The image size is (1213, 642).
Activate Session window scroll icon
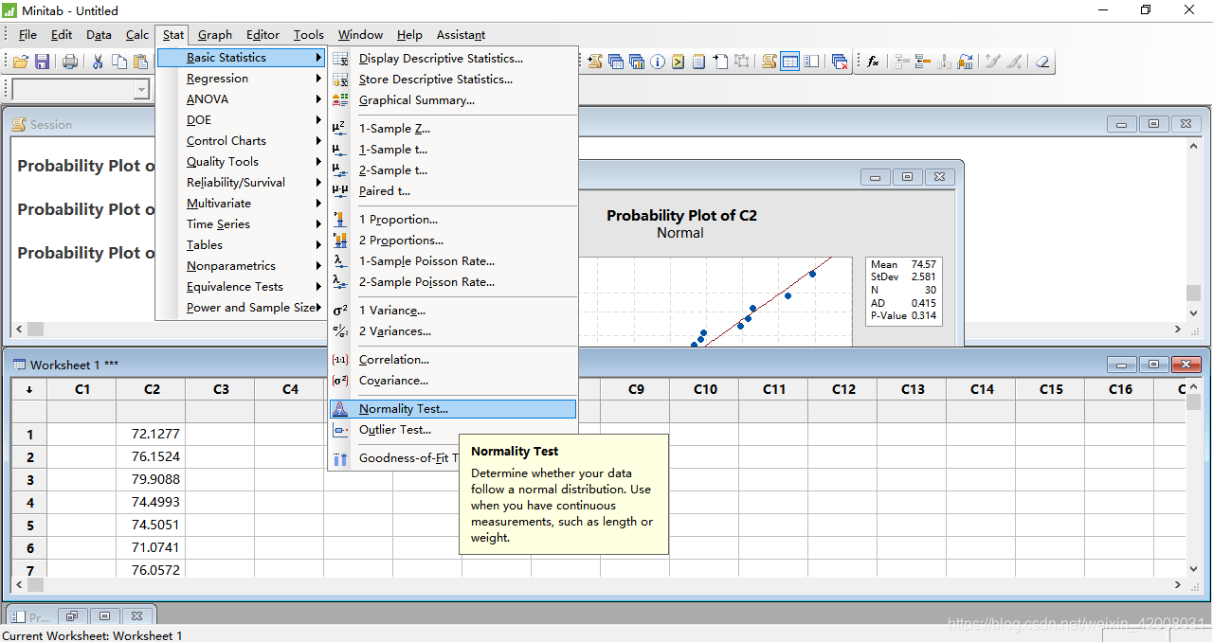pyautogui.click(x=769, y=62)
